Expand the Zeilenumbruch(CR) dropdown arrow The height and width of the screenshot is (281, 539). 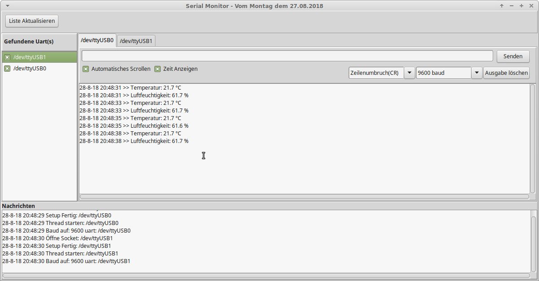[x=409, y=73]
